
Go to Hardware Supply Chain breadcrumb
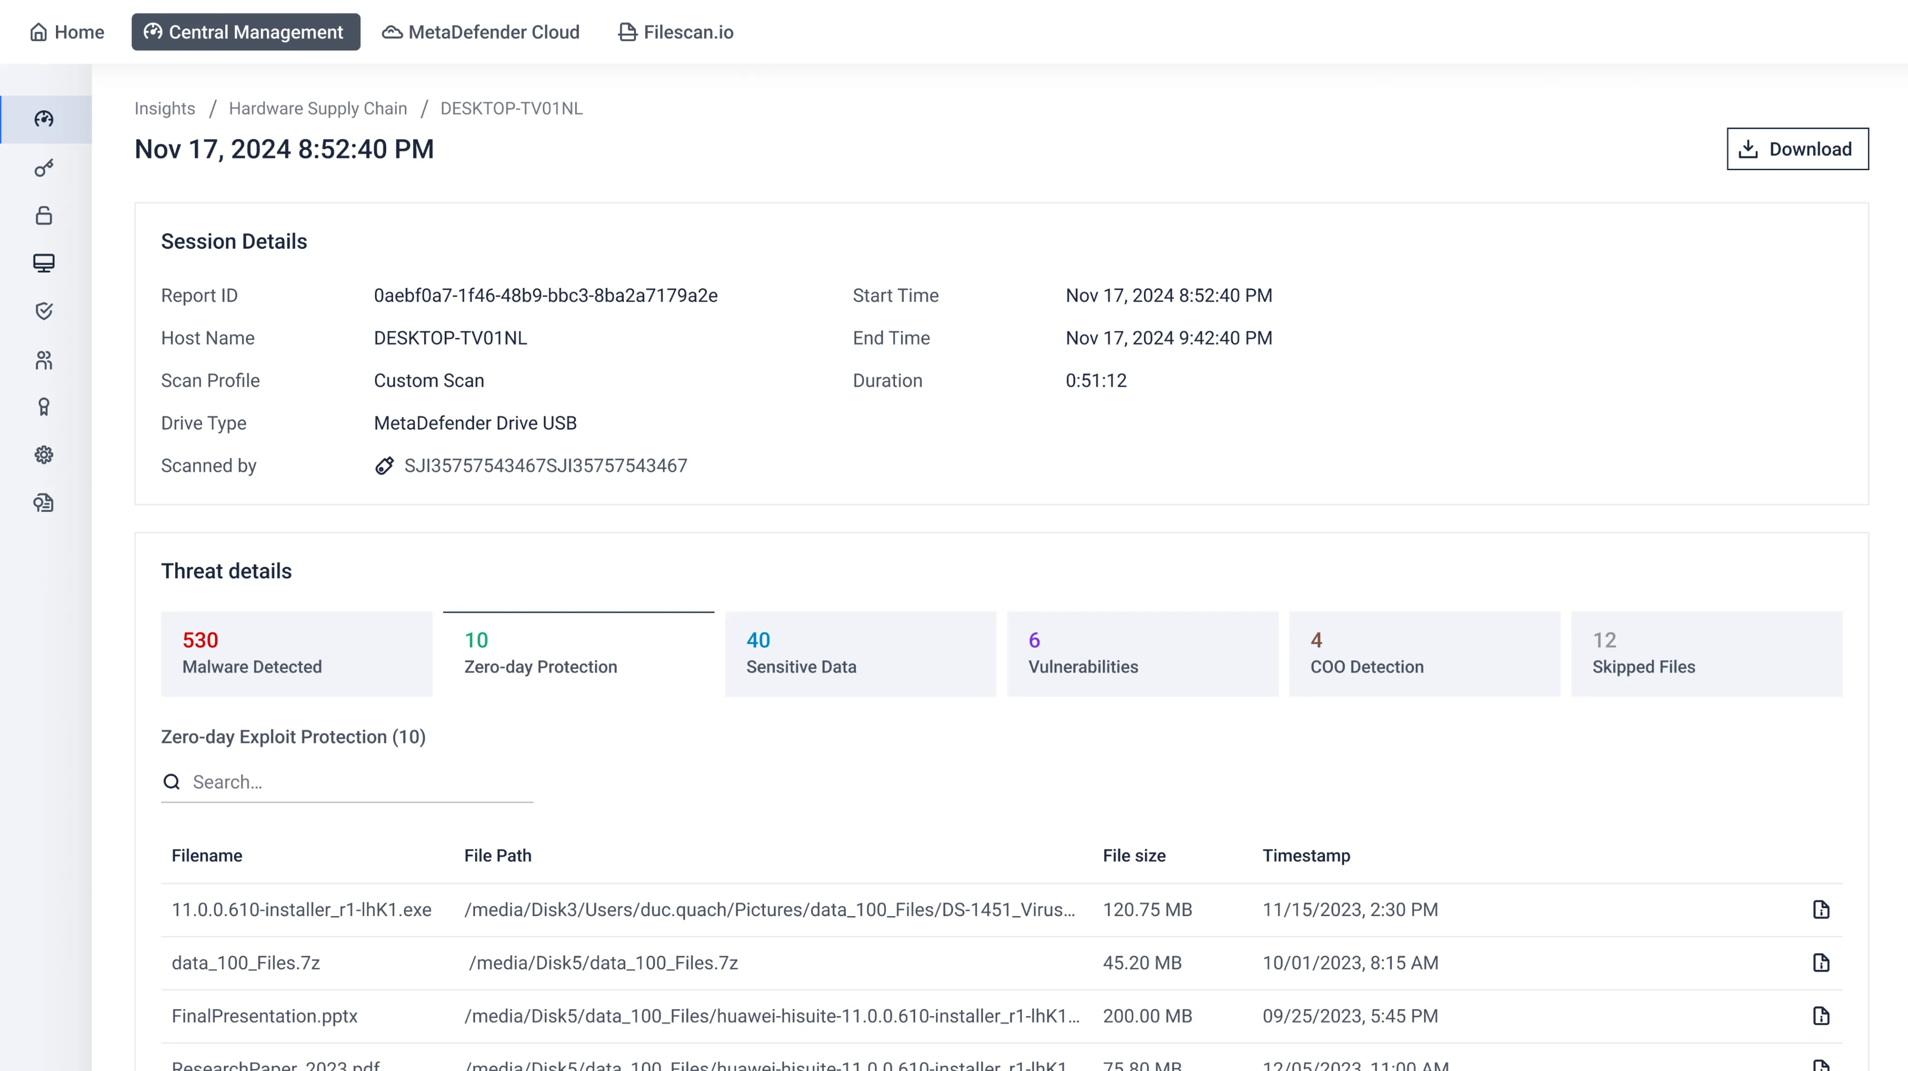tap(318, 109)
